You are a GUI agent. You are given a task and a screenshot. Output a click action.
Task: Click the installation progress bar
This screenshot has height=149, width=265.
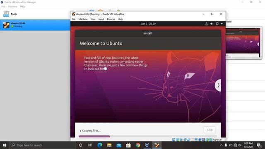(x=148, y=136)
